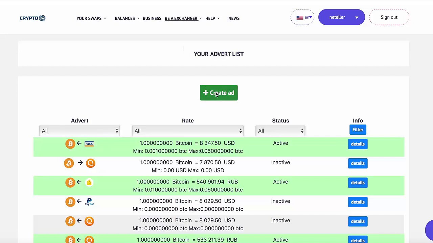Click PayPal icon in the advert list
This screenshot has height=243, width=433.
(x=89, y=202)
